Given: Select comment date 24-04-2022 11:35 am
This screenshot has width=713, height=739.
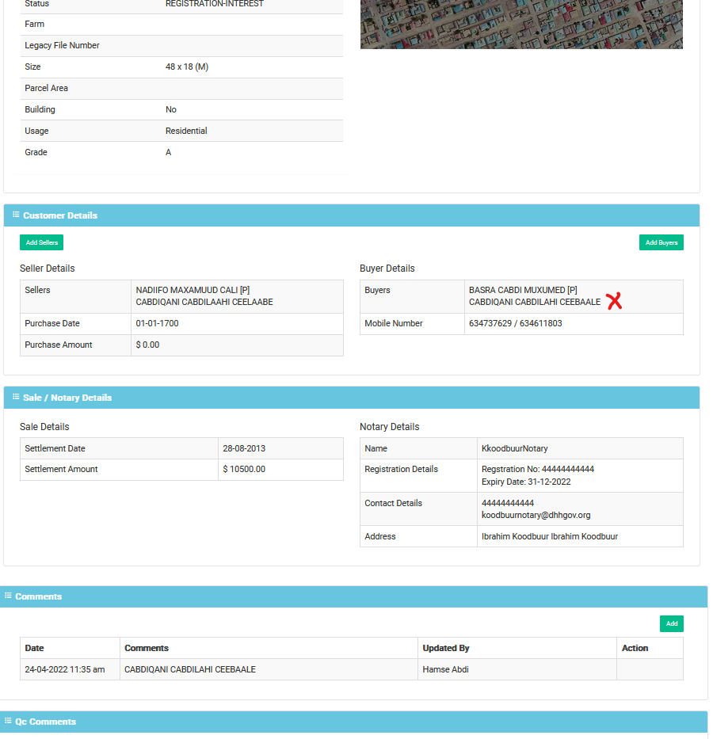Looking at the screenshot, I should 65,669.
